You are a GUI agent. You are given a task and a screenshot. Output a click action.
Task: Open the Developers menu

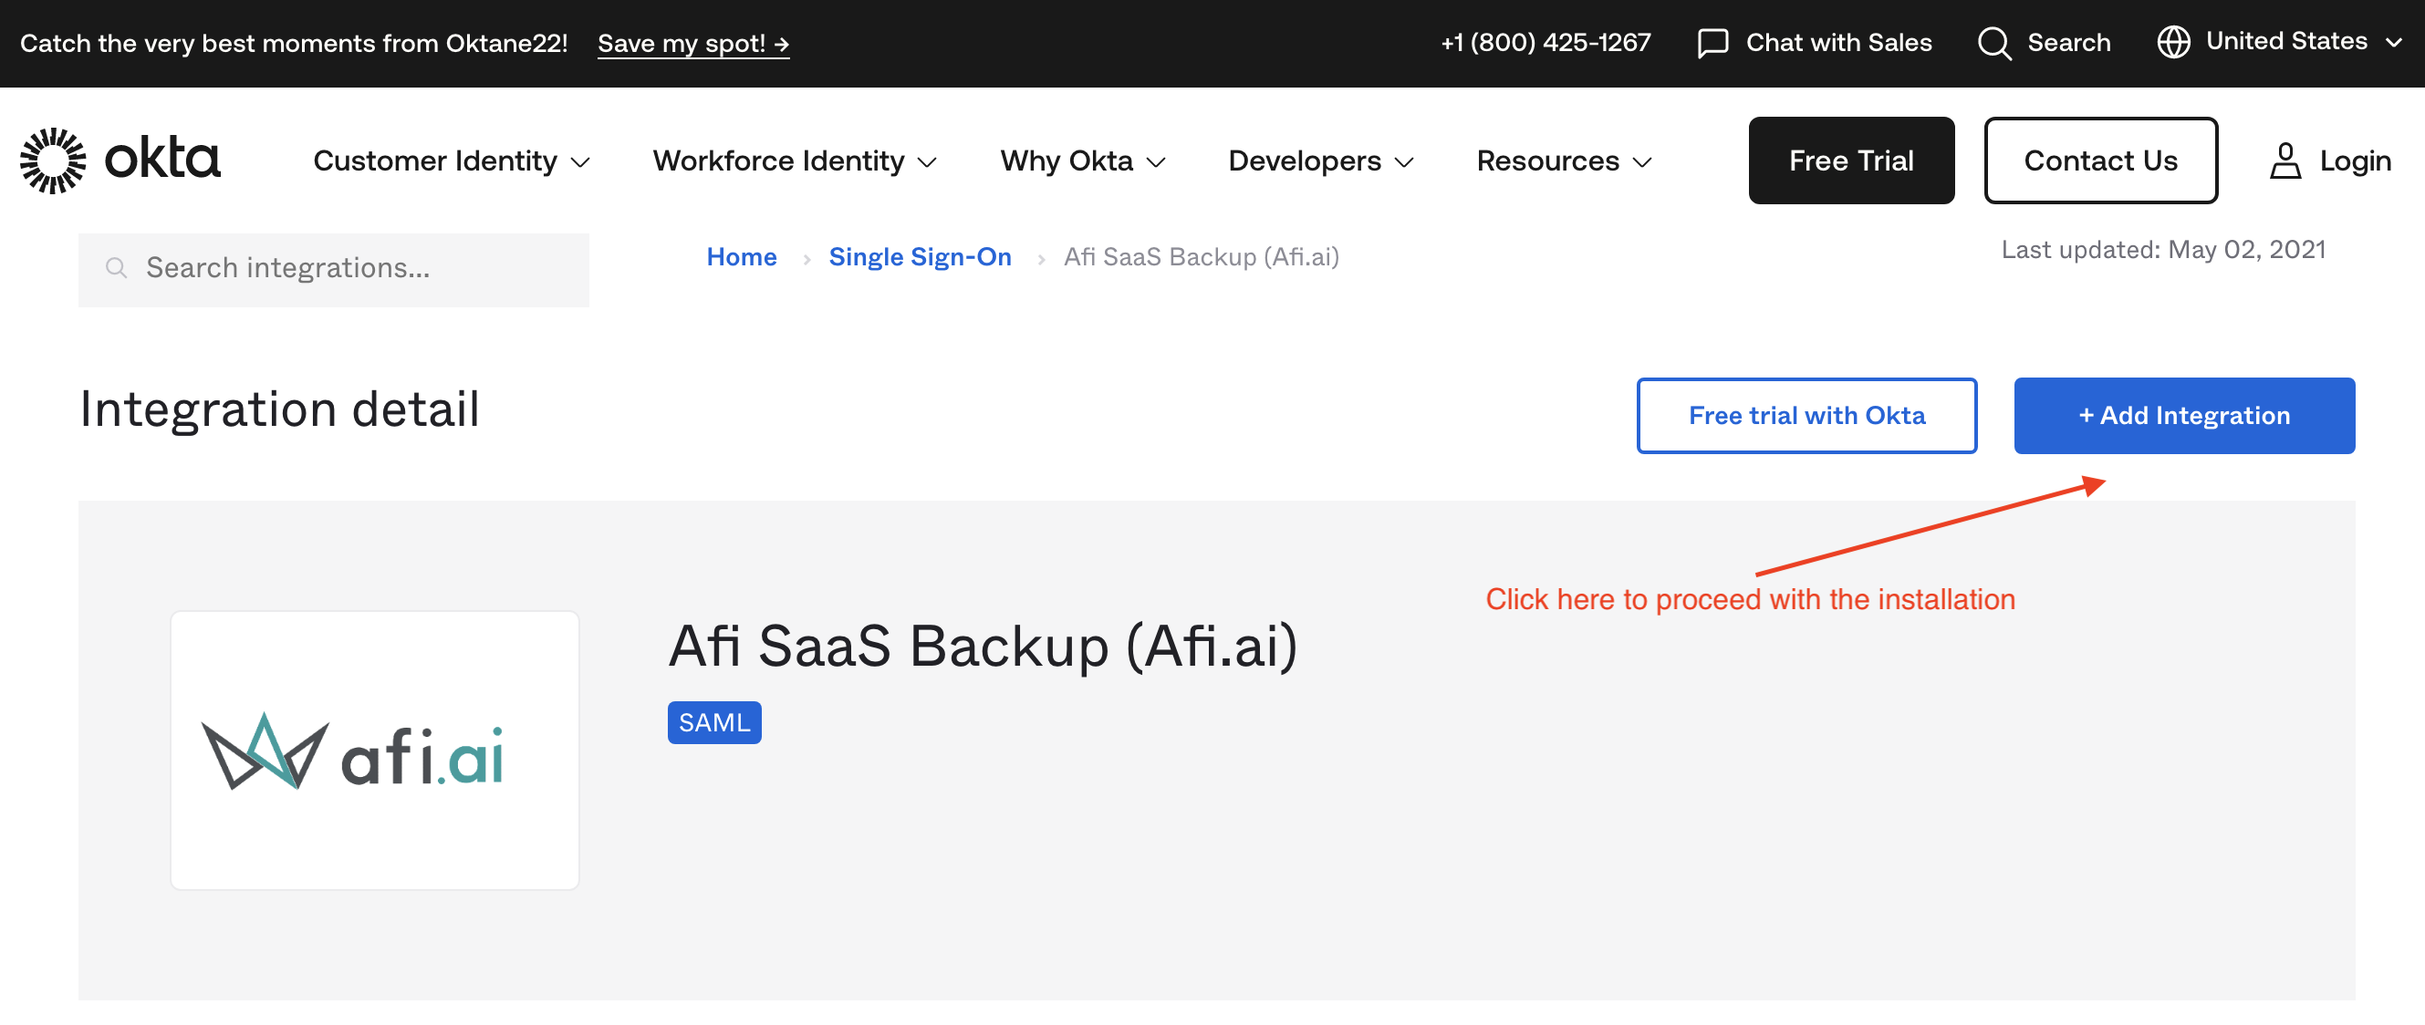point(1320,160)
